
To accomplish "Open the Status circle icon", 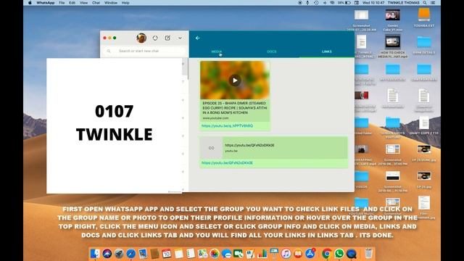I will point(155,38).
